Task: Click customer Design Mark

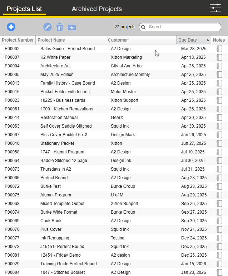Action: 123,135
